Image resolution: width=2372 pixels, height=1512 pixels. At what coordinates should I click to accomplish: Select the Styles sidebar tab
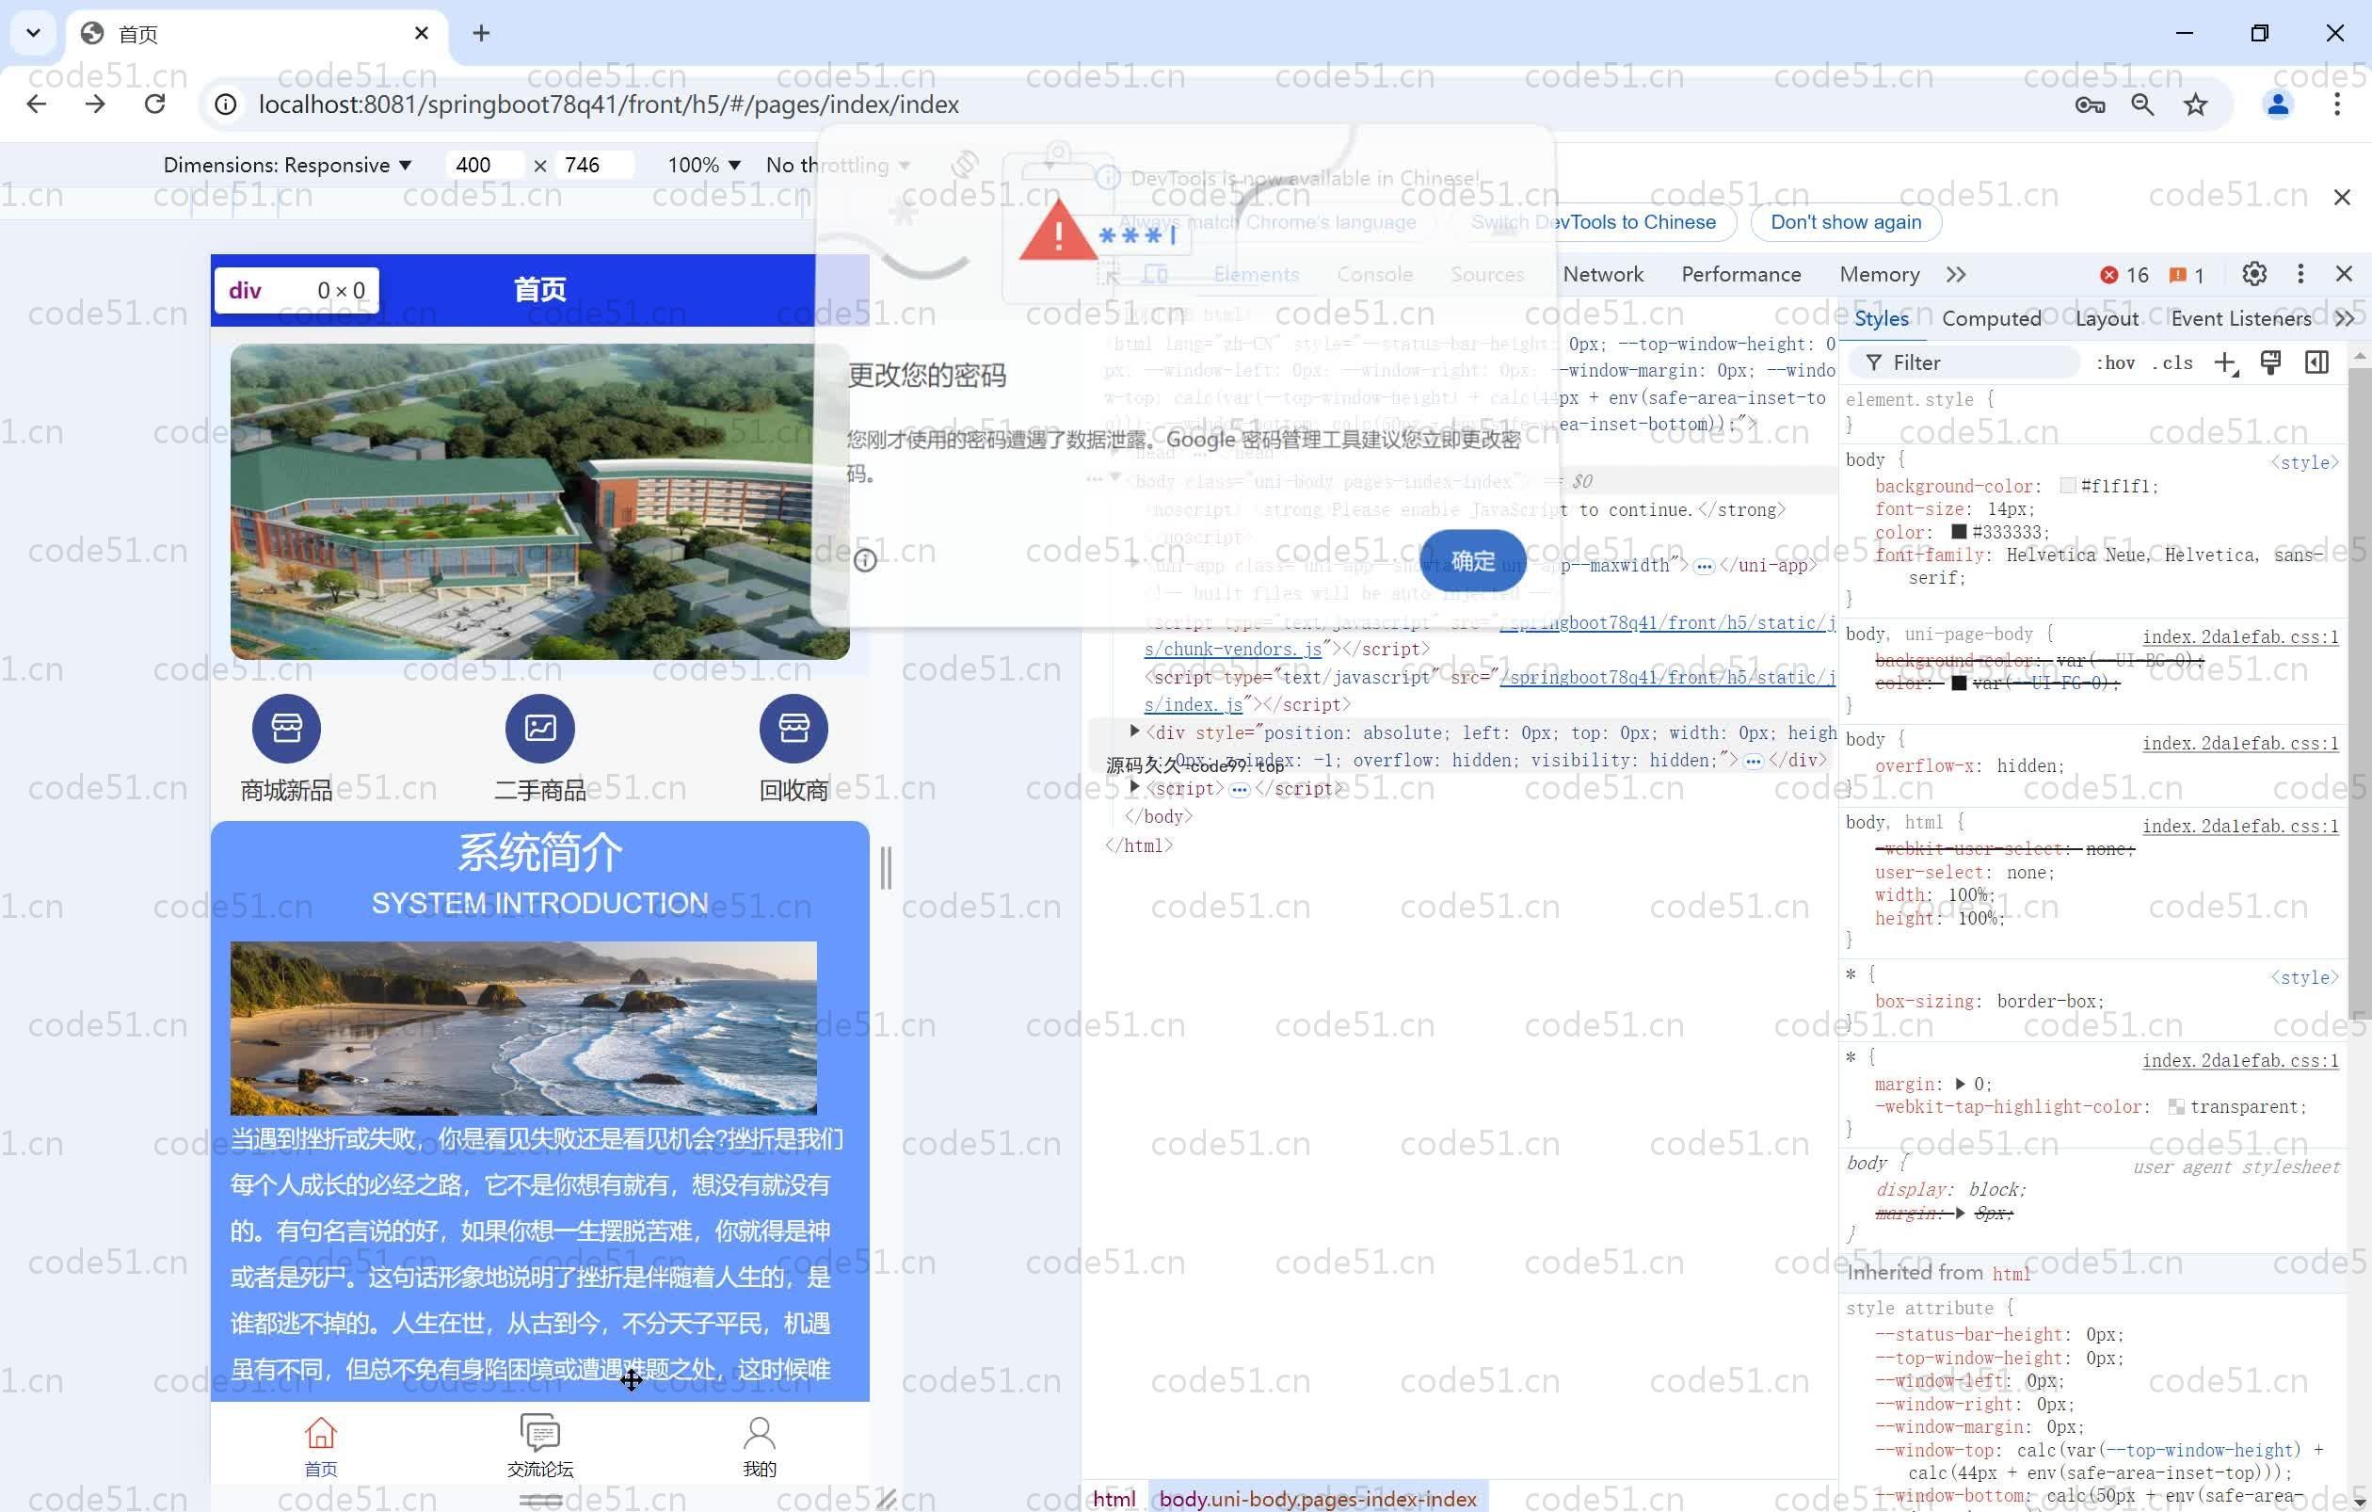[x=1882, y=318]
